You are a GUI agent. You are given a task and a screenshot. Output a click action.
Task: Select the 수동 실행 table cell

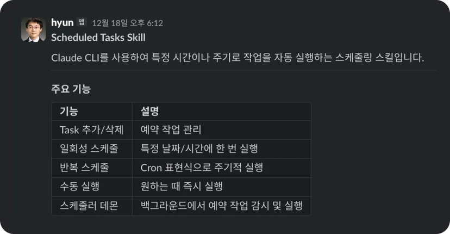pos(92,187)
